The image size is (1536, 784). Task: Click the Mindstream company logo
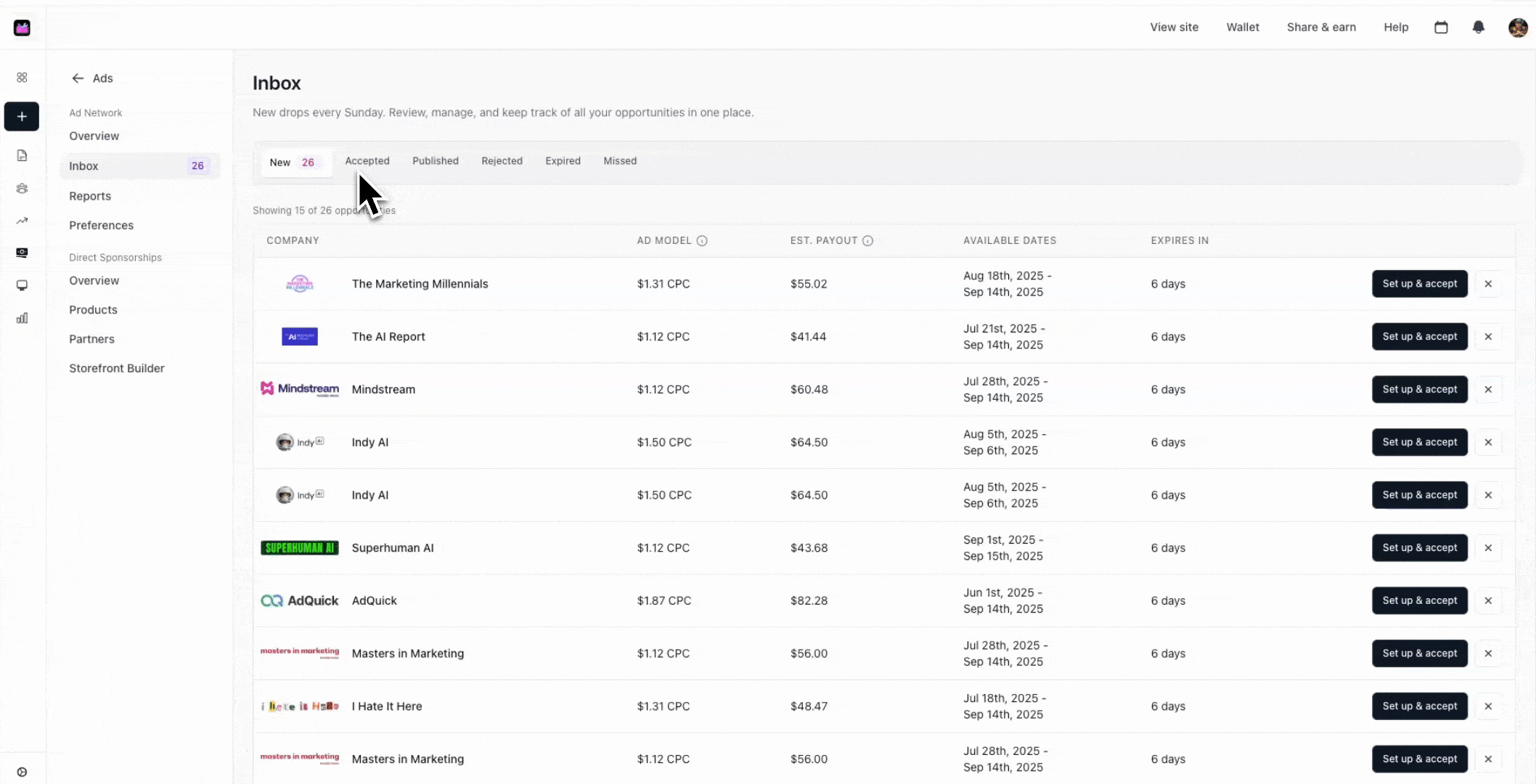click(300, 389)
